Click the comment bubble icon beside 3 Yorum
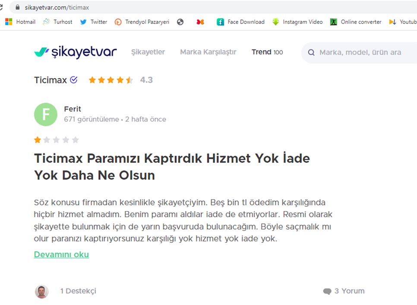417x305 pixels. [x=327, y=291]
